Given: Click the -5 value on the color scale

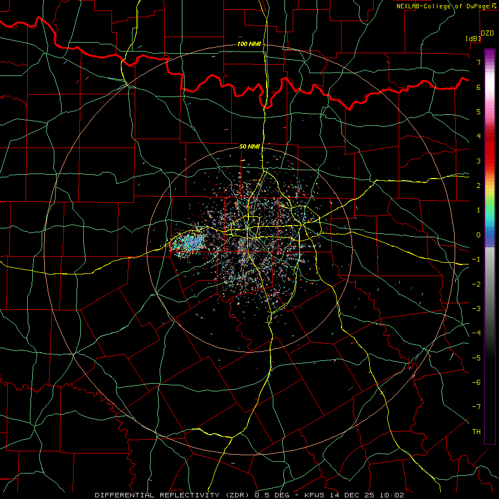Looking at the screenshot, I should [476, 358].
